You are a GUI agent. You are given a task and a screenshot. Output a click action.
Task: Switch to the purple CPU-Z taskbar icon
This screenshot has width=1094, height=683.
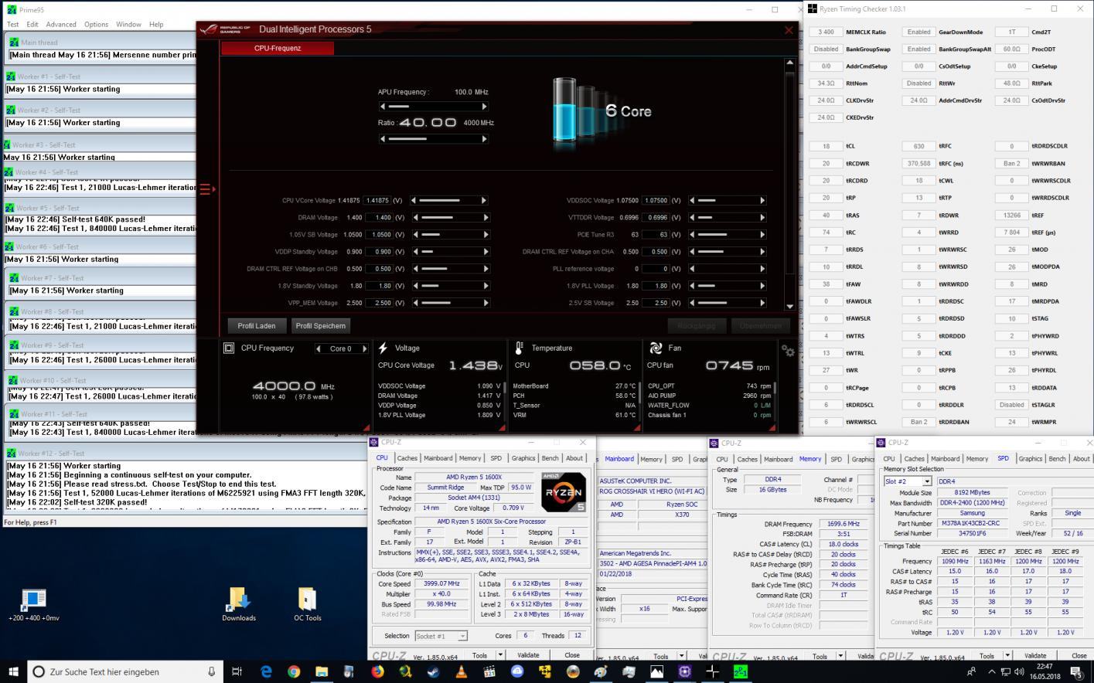684,671
